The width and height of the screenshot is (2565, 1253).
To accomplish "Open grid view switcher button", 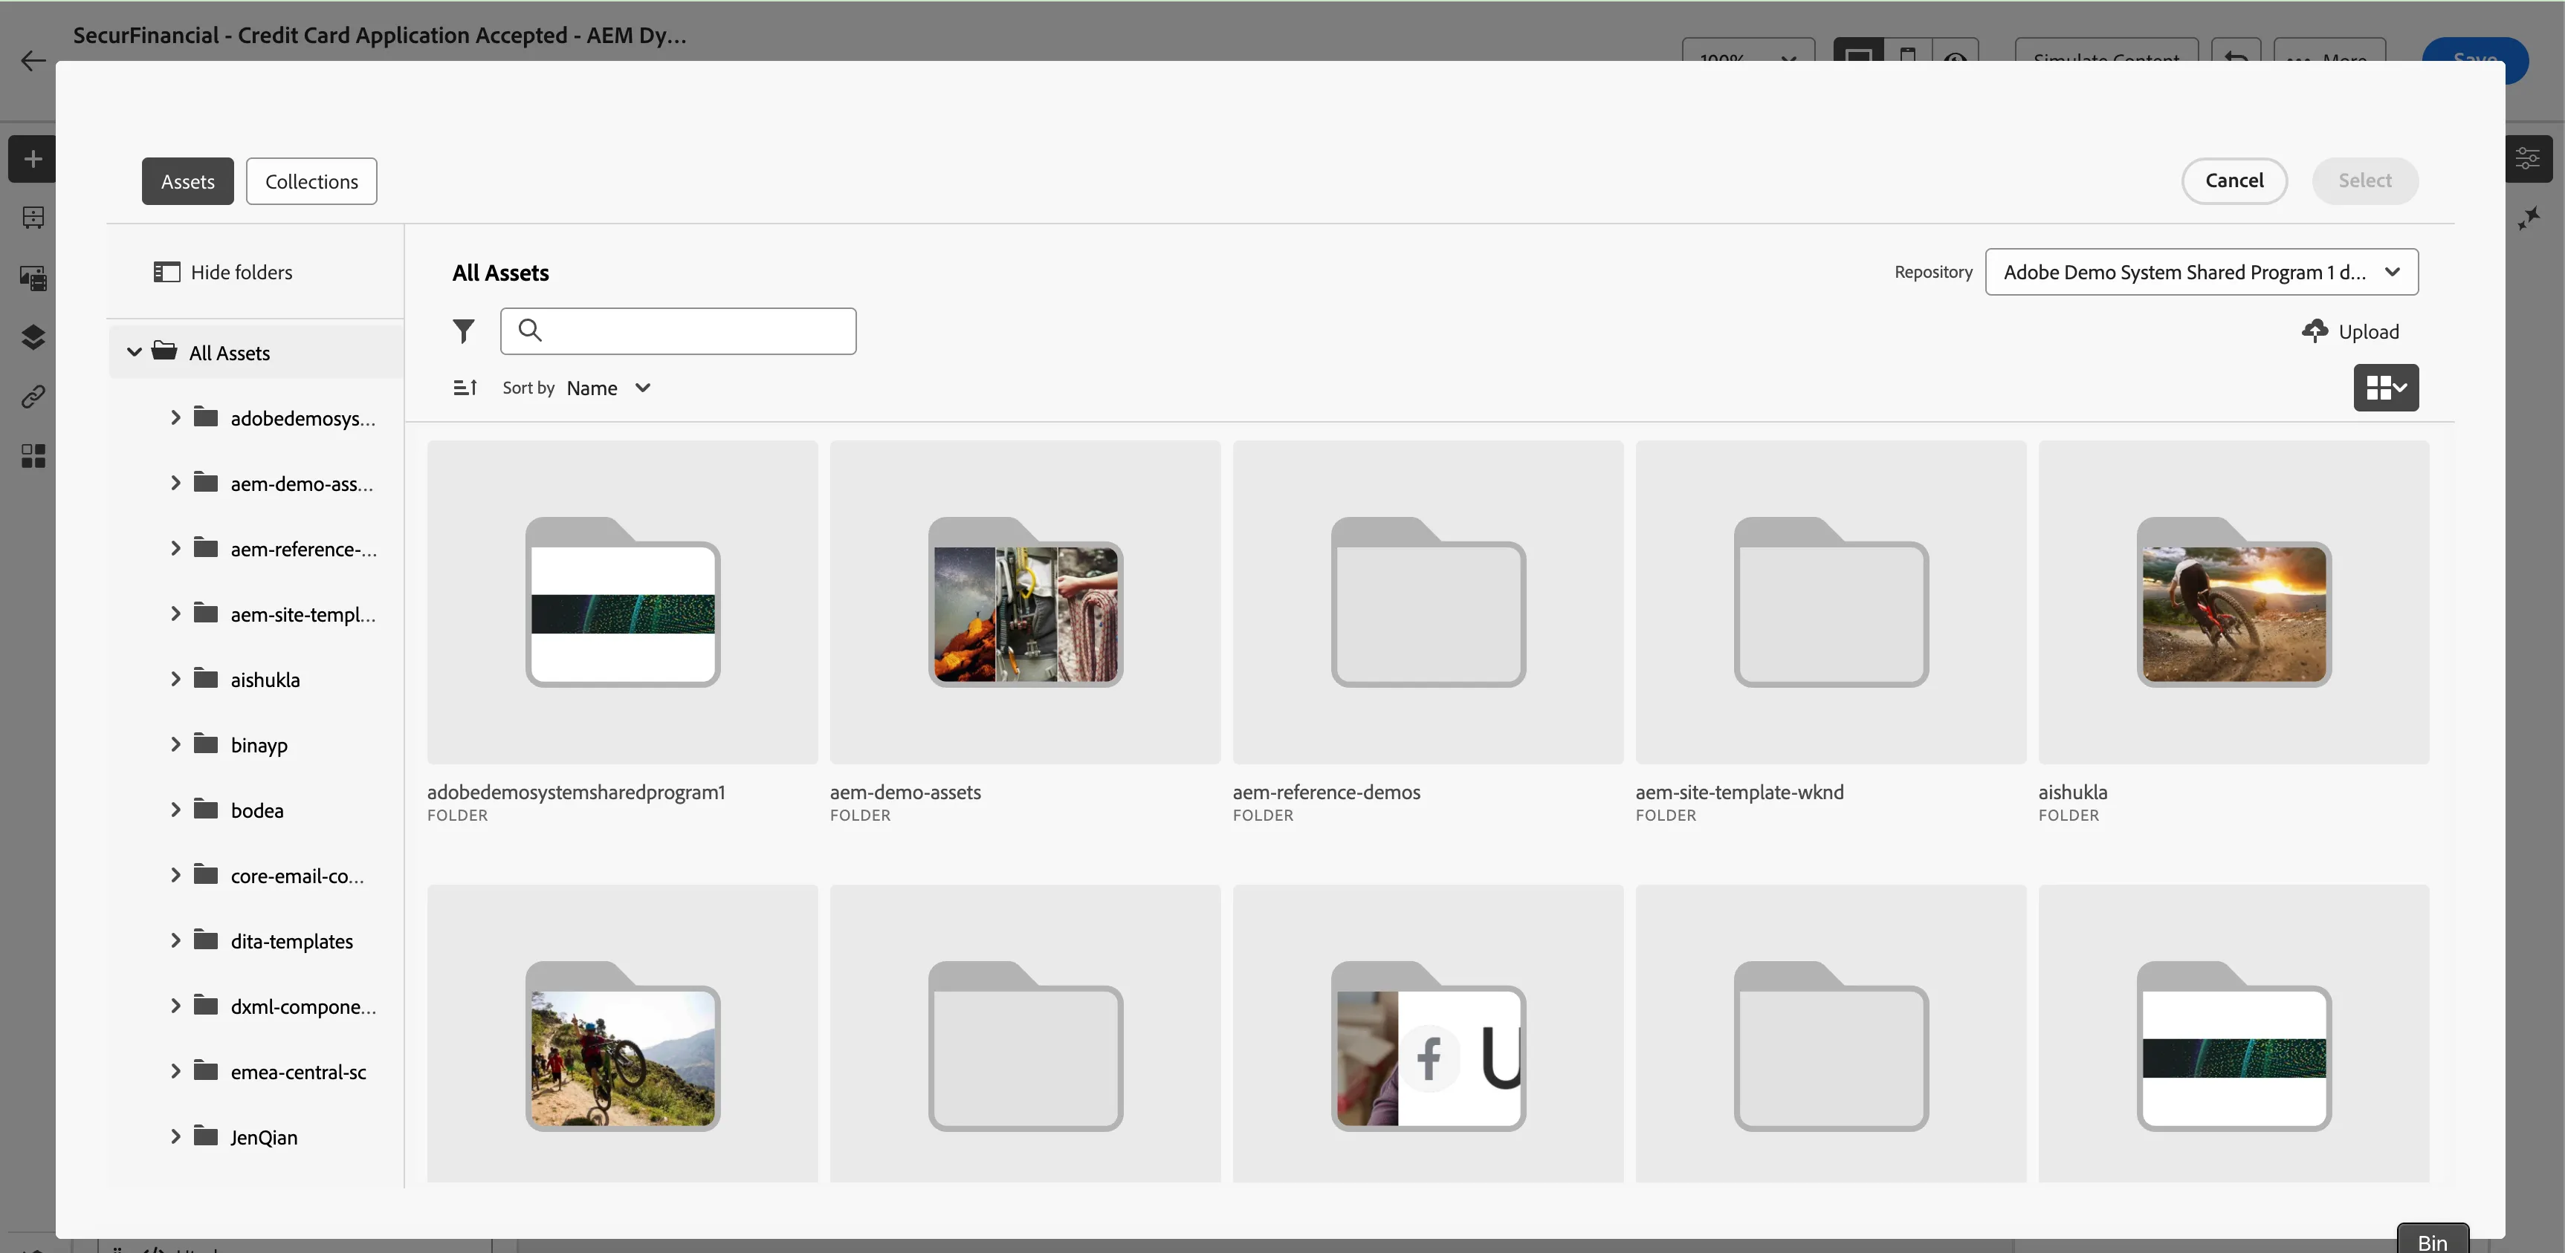I will 2386,387.
